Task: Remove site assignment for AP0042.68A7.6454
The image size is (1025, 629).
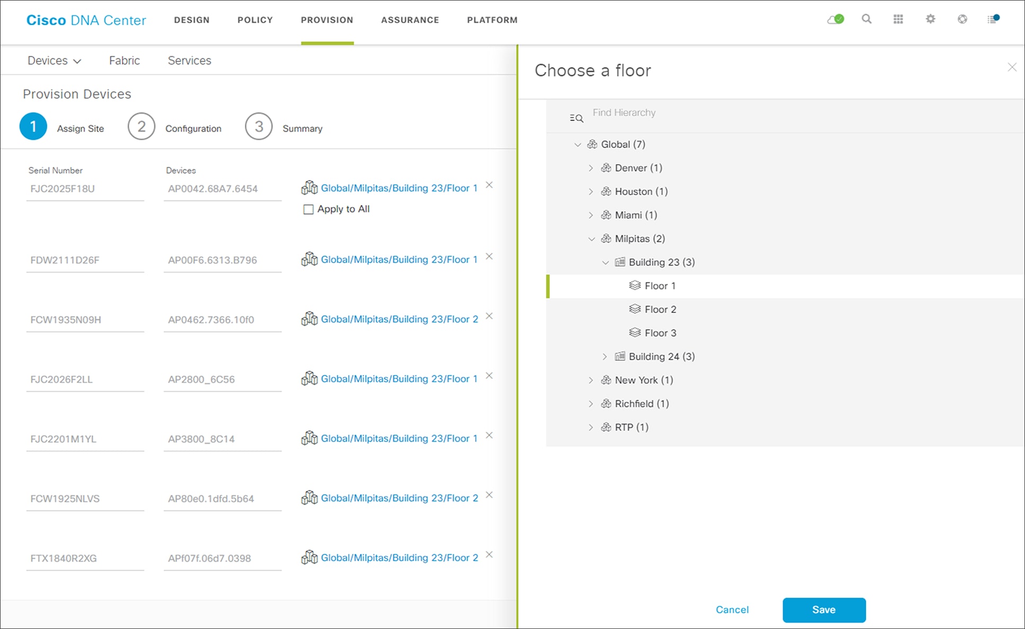Action: click(489, 185)
